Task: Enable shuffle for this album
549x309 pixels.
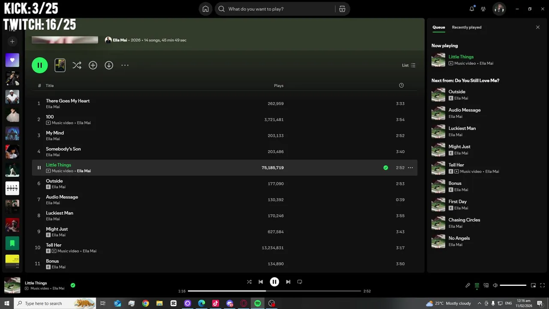Action: click(77, 65)
